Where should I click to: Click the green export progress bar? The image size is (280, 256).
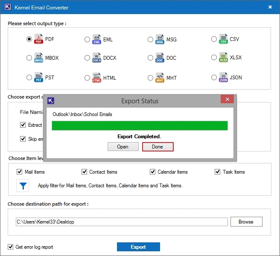point(140,126)
